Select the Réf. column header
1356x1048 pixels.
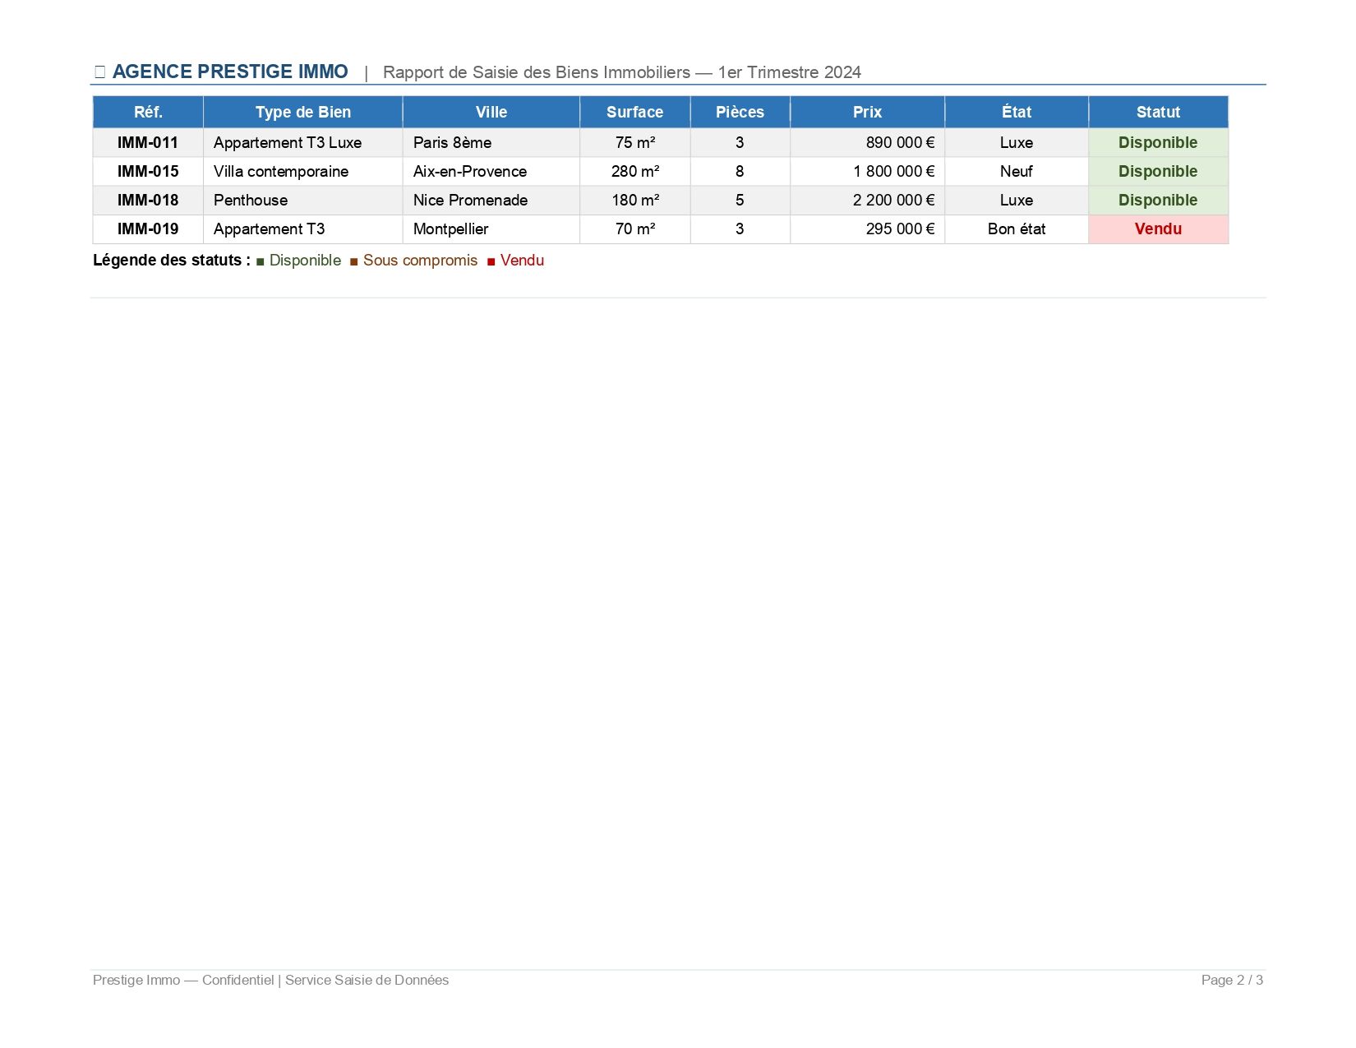tap(148, 113)
